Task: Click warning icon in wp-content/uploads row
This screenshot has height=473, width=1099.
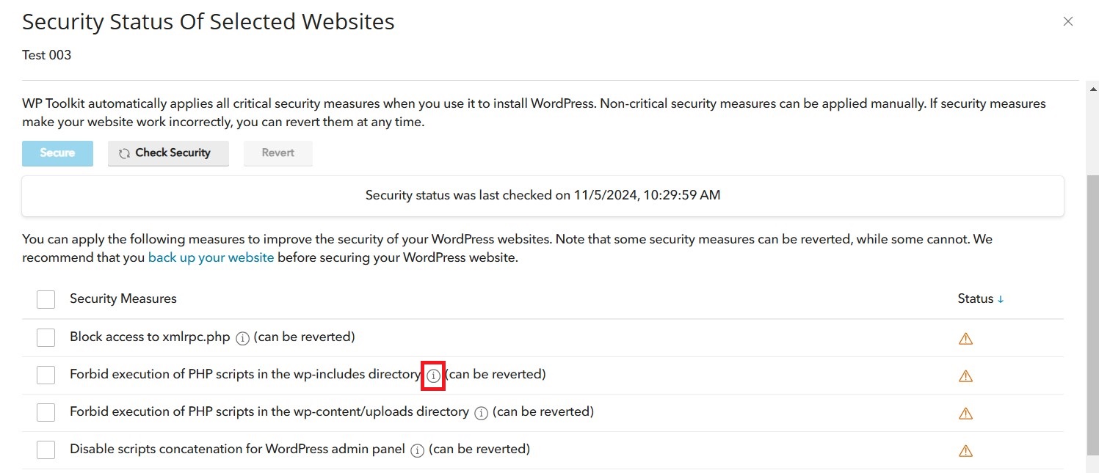Action: tap(965, 413)
